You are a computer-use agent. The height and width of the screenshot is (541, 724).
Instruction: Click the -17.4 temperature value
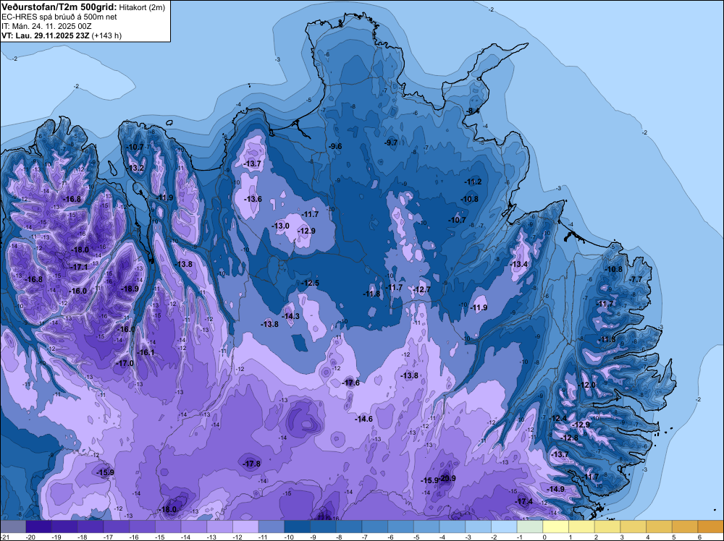point(524,502)
